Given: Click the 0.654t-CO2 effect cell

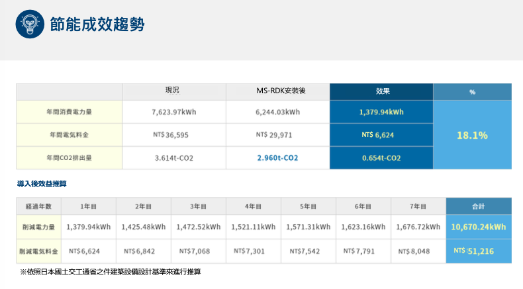Looking at the screenshot, I should click(381, 158).
